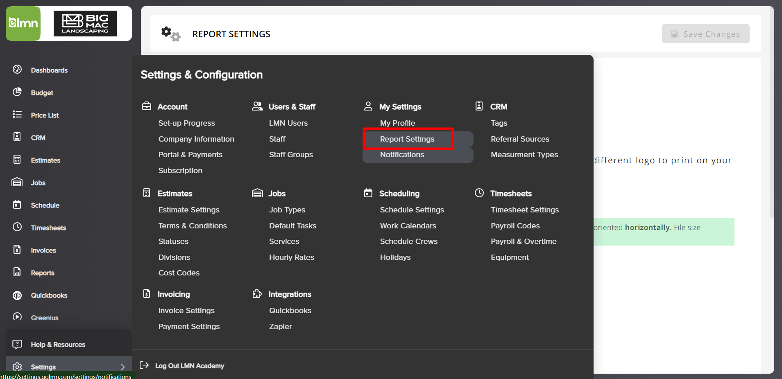This screenshot has width=782, height=379.
Task: Open Company Information settings
Action: point(196,139)
